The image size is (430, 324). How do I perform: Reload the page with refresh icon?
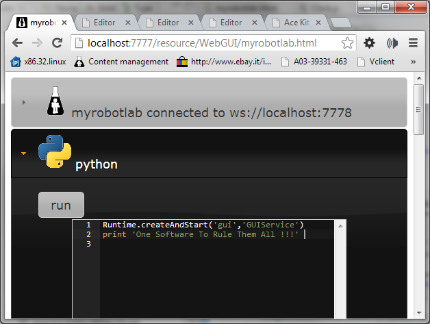coord(57,42)
